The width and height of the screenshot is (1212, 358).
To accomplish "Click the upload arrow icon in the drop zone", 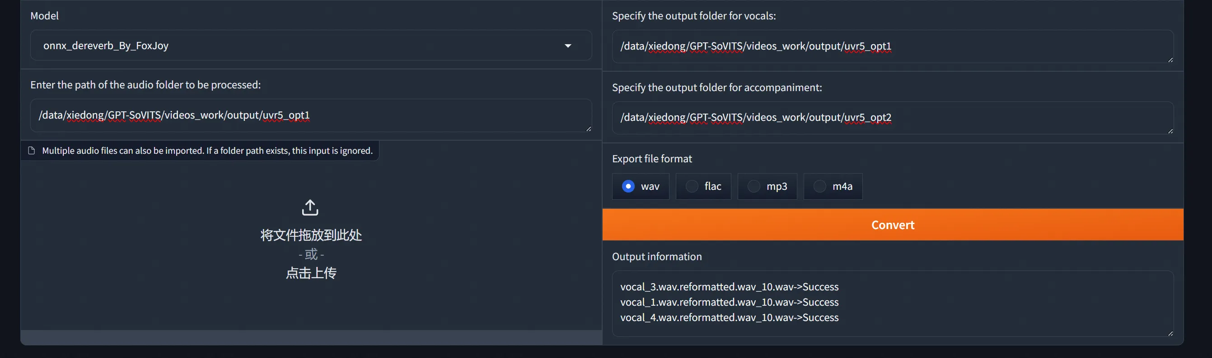I will [x=309, y=207].
